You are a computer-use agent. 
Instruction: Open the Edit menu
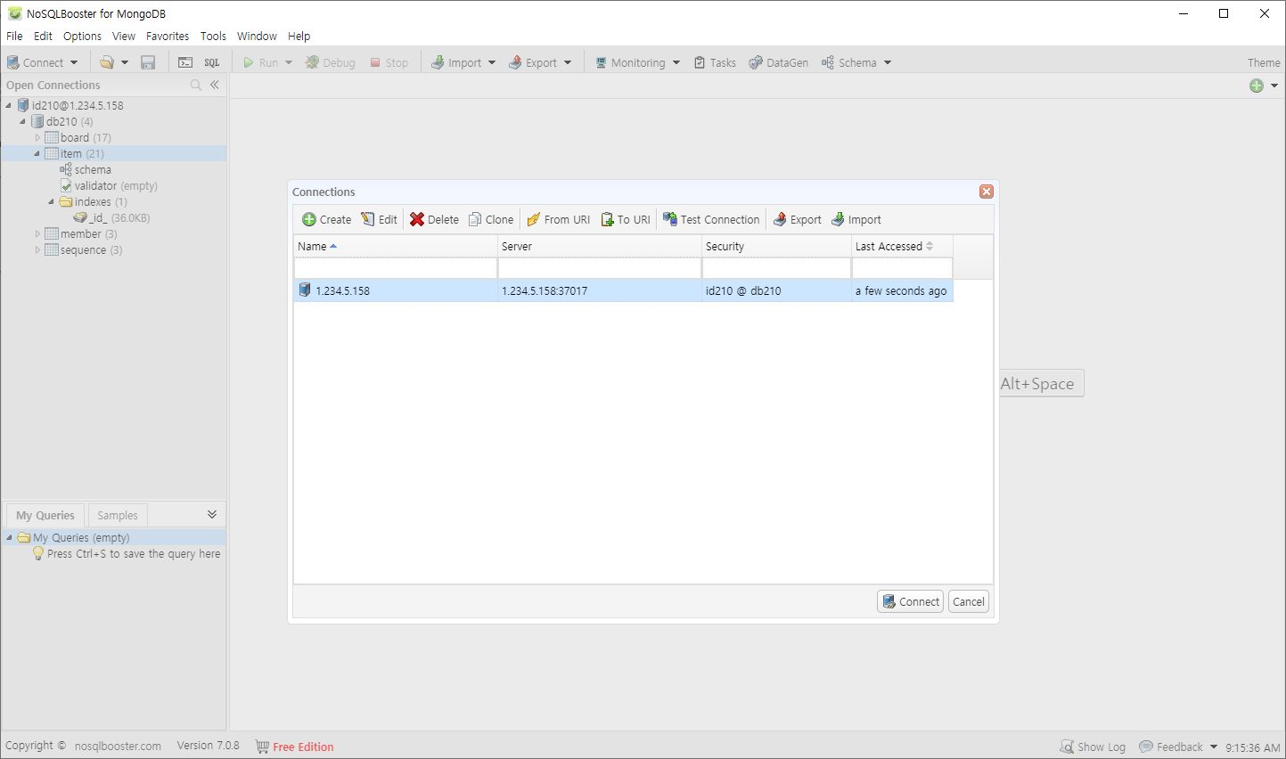point(43,36)
